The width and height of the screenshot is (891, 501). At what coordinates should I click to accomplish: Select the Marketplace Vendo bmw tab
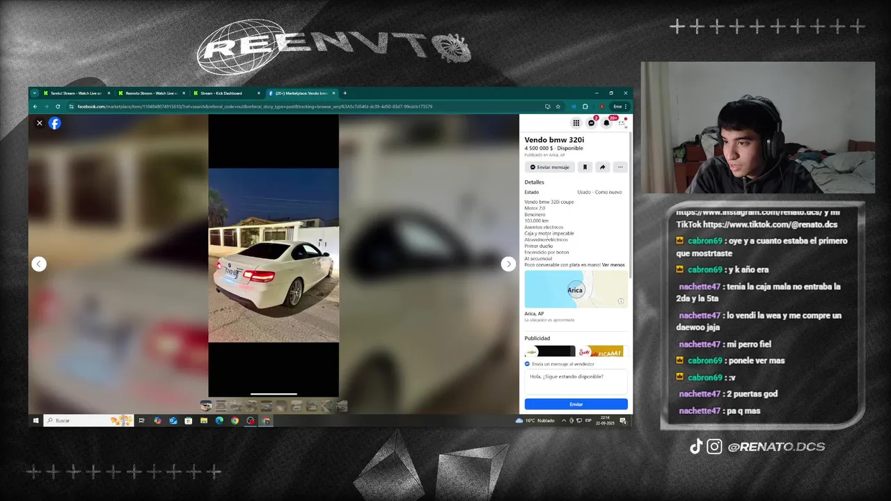point(301,93)
